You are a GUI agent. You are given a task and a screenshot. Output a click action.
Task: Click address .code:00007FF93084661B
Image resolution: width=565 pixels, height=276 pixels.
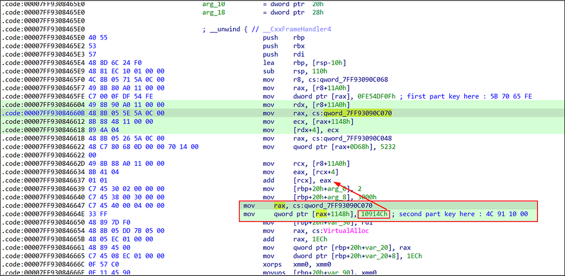click(43, 138)
